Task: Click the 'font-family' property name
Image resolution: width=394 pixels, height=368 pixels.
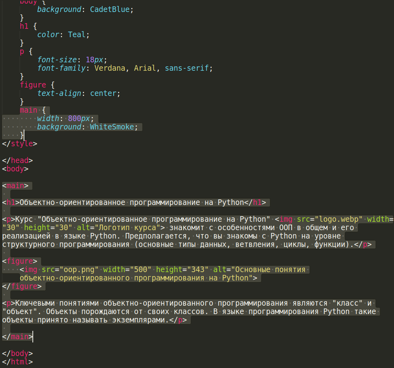Action: coord(62,68)
